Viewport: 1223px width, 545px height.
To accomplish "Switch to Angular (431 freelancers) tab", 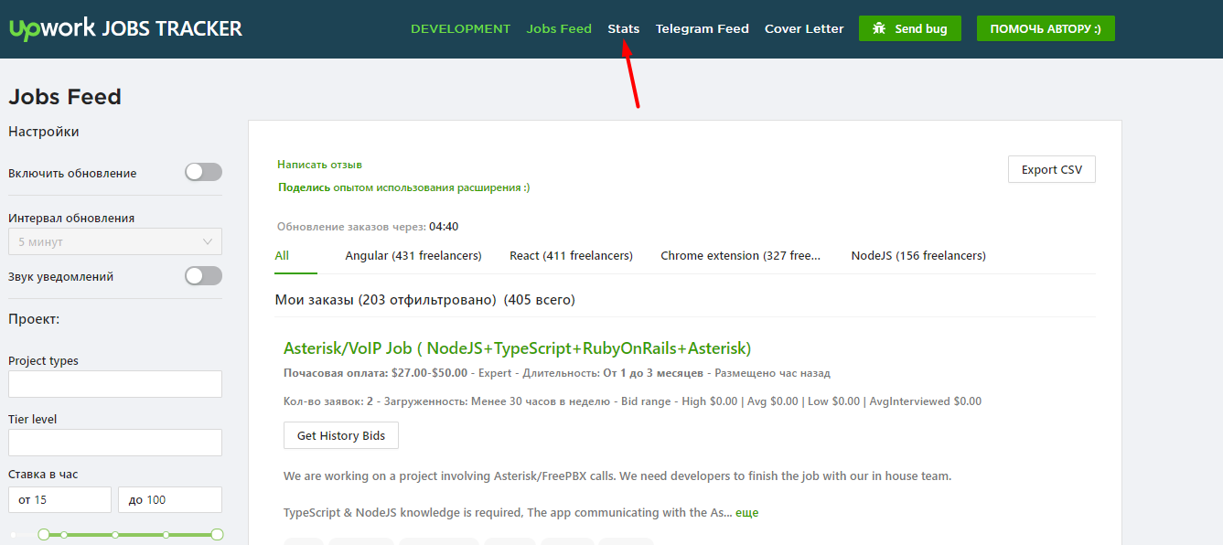I will point(413,256).
